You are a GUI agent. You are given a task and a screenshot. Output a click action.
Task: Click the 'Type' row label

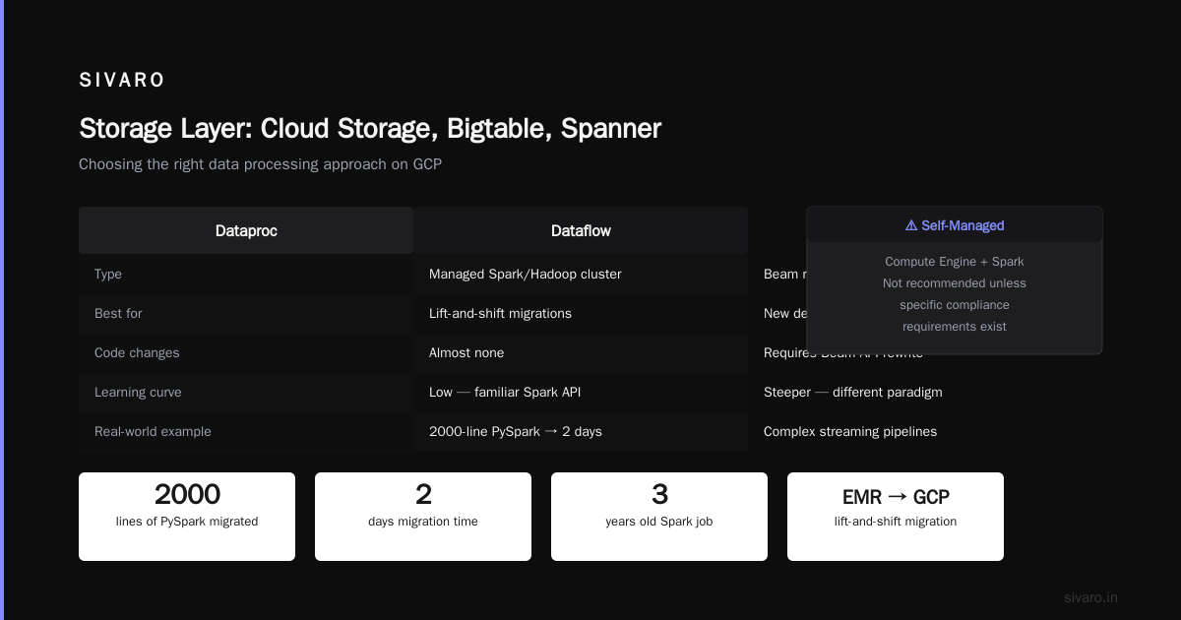(108, 274)
